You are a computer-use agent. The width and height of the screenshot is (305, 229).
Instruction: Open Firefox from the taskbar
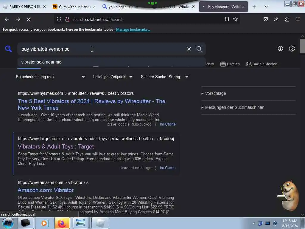coord(62,223)
